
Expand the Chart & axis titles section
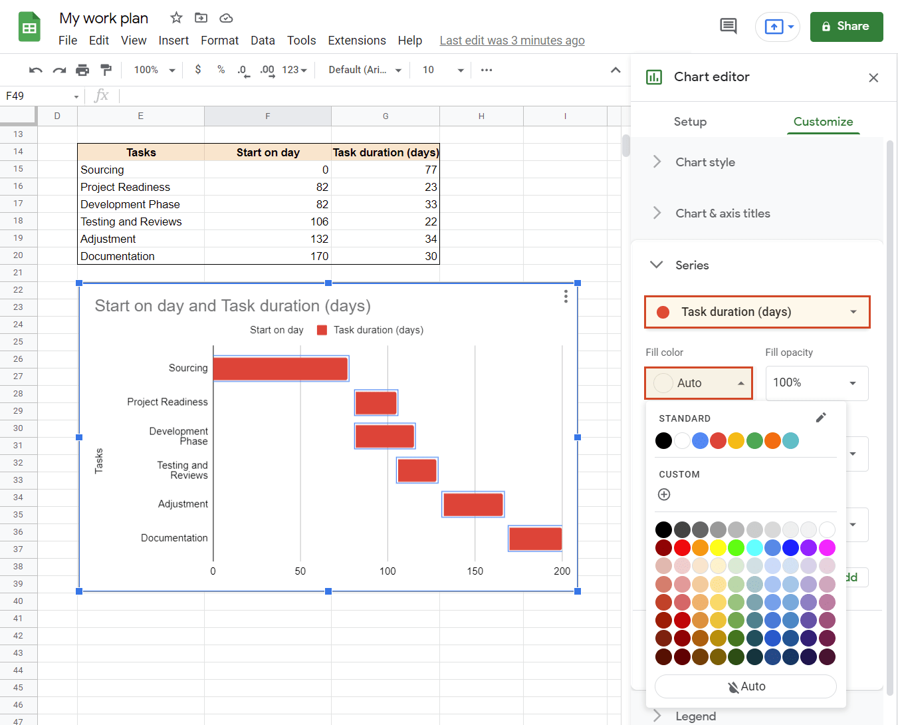tap(723, 213)
